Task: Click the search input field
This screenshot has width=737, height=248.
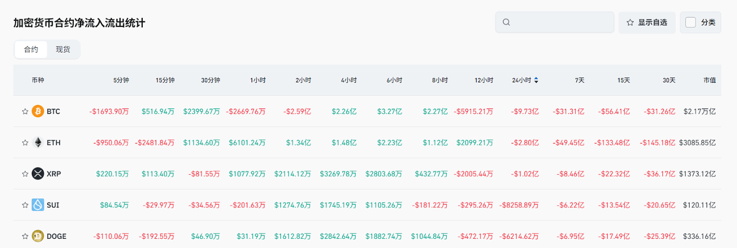Action: click(561, 22)
